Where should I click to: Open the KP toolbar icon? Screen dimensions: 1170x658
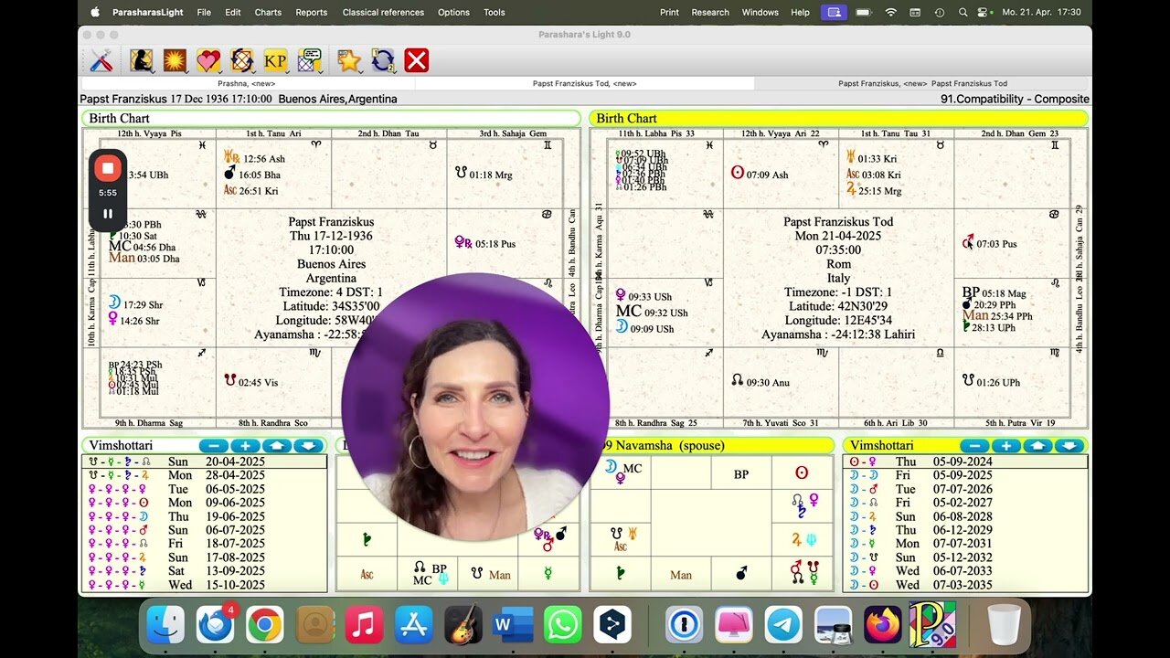(275, 60)
